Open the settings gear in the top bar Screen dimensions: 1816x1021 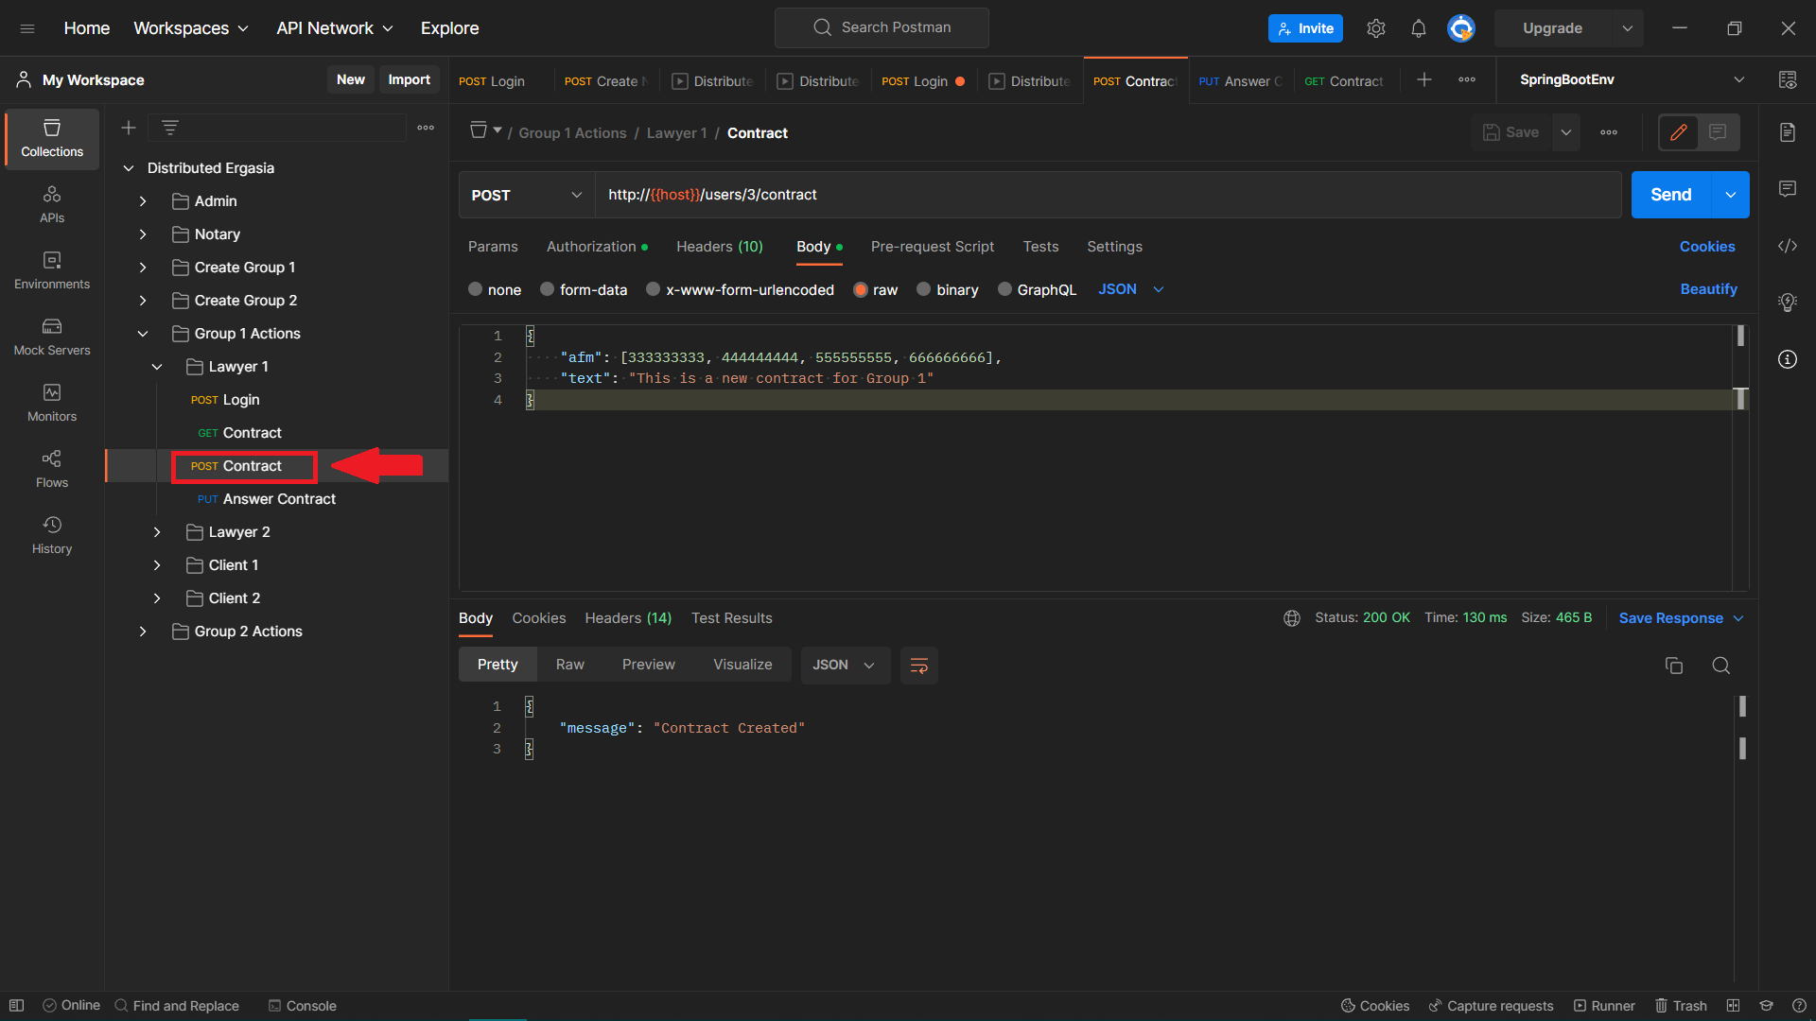coord(1376,28)
